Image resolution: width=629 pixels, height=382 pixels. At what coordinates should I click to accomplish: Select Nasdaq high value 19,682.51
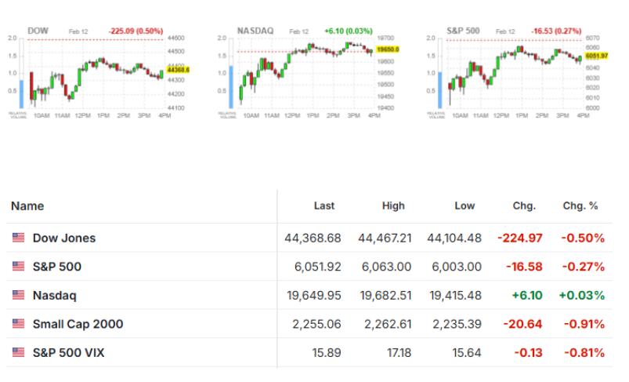point(386,296)
